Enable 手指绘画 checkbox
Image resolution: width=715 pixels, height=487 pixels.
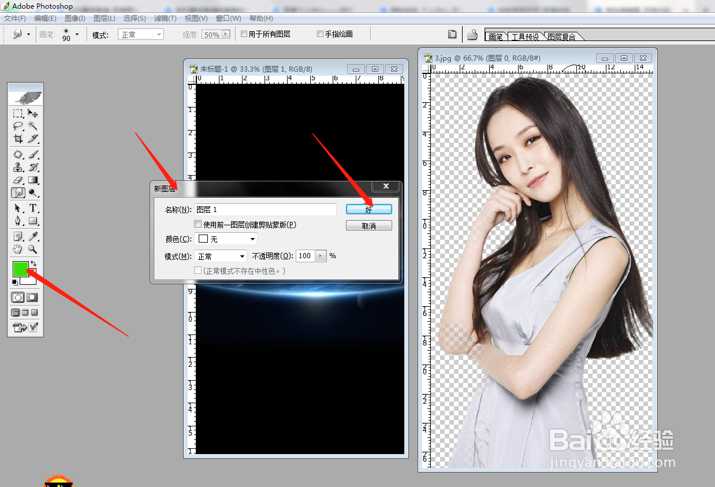[x=320, y=34]
